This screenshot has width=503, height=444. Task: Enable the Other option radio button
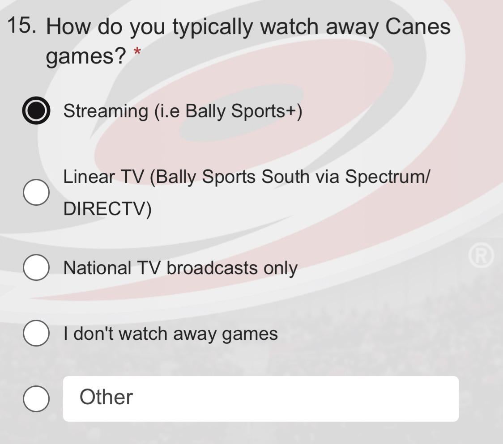pyautogui.click(x=36, y=398)
